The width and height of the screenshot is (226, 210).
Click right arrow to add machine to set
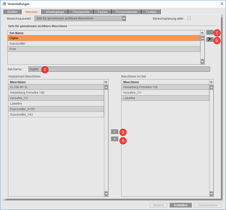pos(115,132)
